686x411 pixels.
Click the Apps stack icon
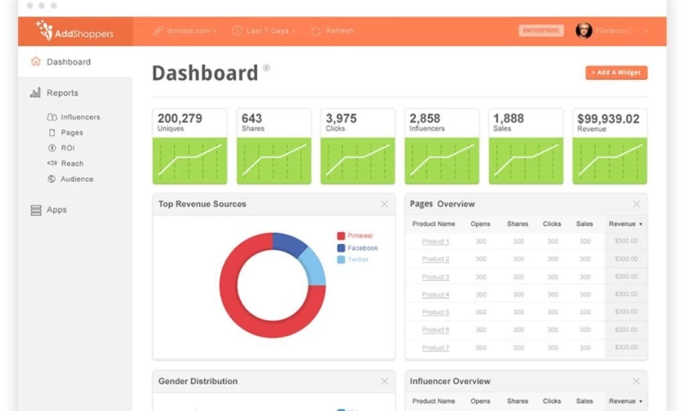pos(36,210)
